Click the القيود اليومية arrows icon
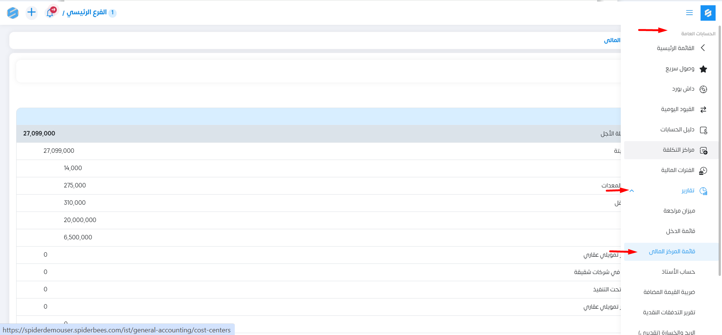 click(703, 110)
